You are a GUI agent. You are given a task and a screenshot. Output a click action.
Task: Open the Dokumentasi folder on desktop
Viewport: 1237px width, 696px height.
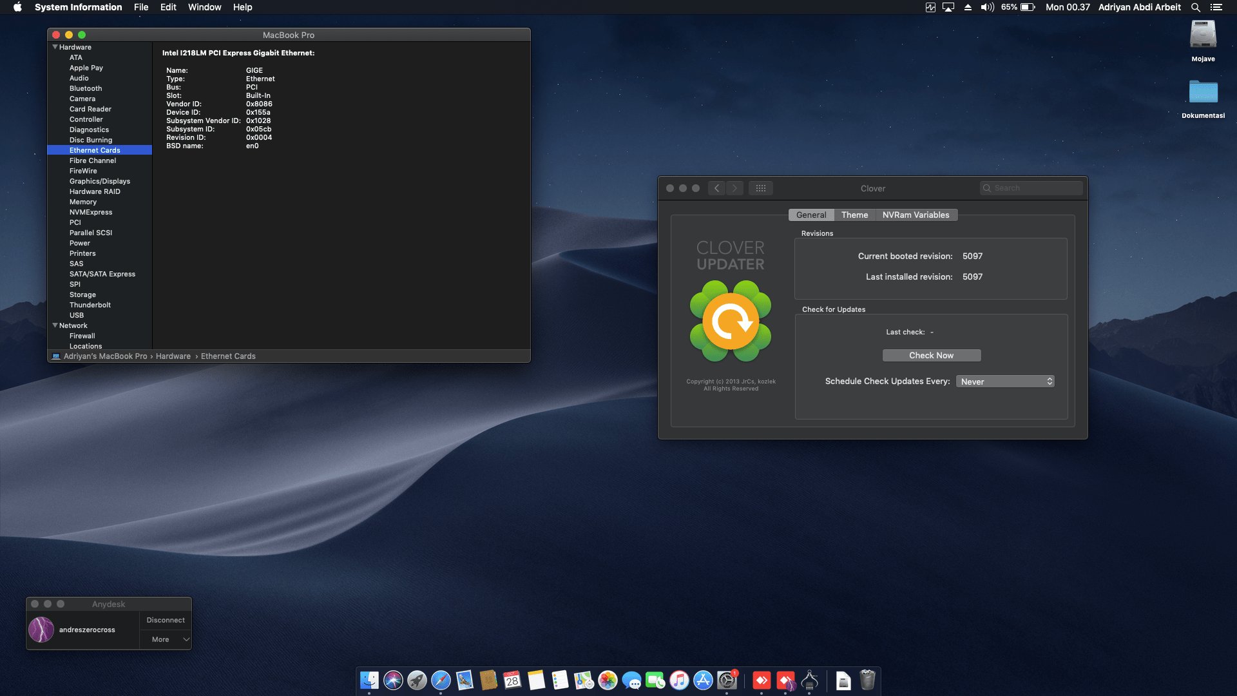coord(1202,93)
